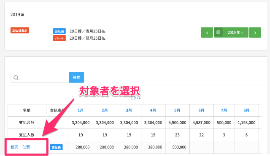Select 相沢's 280,000 payment in 1月
This screenshot has width=270, height=156.
(x=83, y=147)
